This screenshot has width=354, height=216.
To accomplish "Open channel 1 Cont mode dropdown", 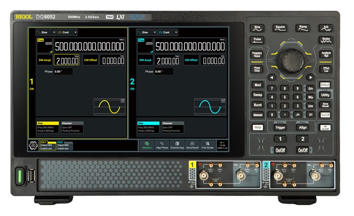I will [67, 33].
